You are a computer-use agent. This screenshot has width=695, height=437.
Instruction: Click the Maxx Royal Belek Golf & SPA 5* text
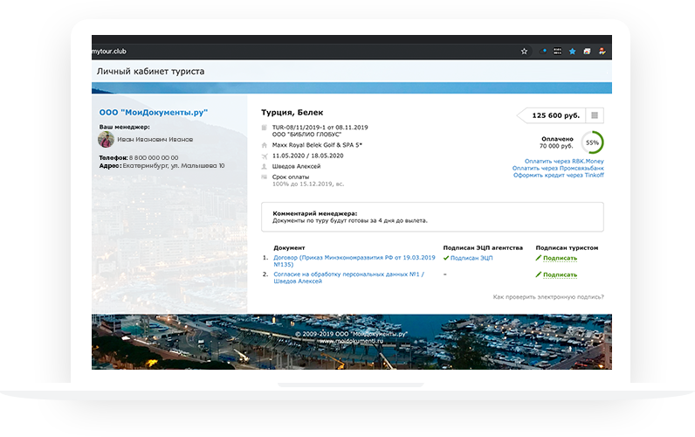[317, 145]
